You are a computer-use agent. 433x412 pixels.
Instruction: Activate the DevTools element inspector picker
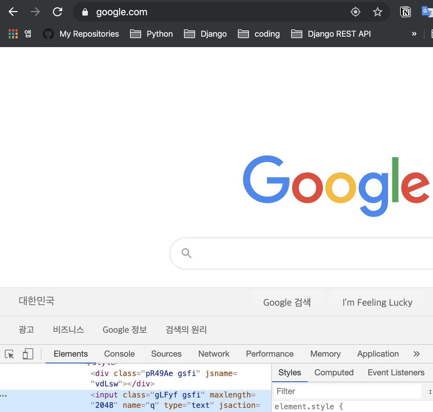coord(10,354)
